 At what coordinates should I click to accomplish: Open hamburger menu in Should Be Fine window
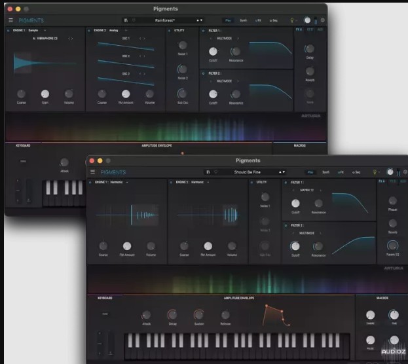(92, 172)
